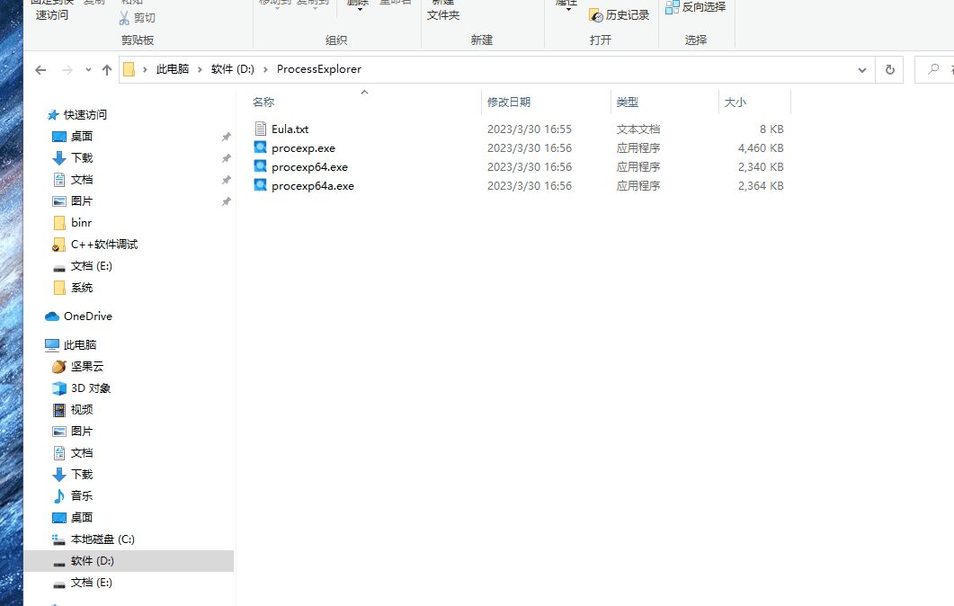954x606 pixels.
Task: Open the 音乐 folder
Action: click(82, 496)
